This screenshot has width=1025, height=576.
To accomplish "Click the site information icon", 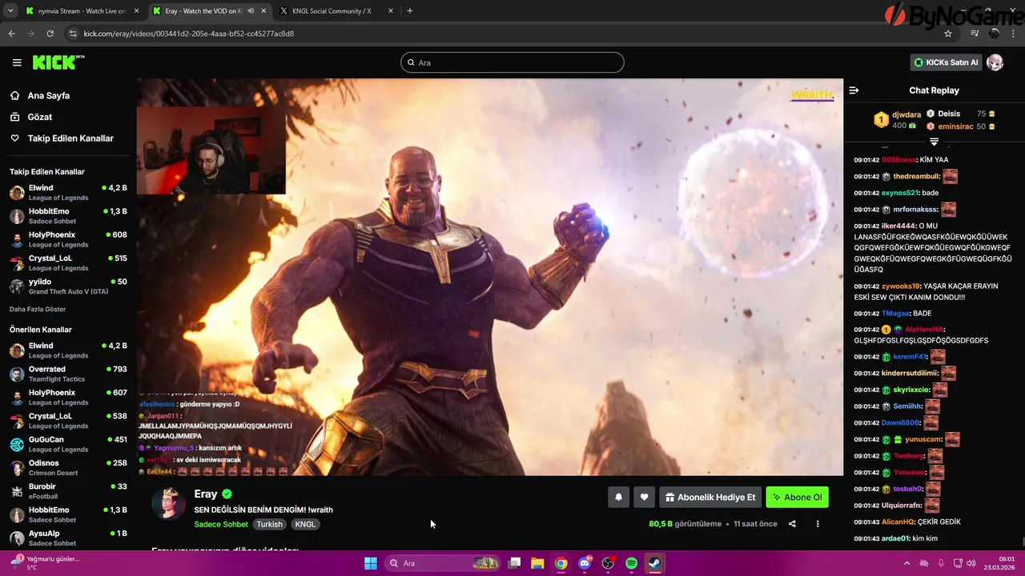I will (73, 34).
